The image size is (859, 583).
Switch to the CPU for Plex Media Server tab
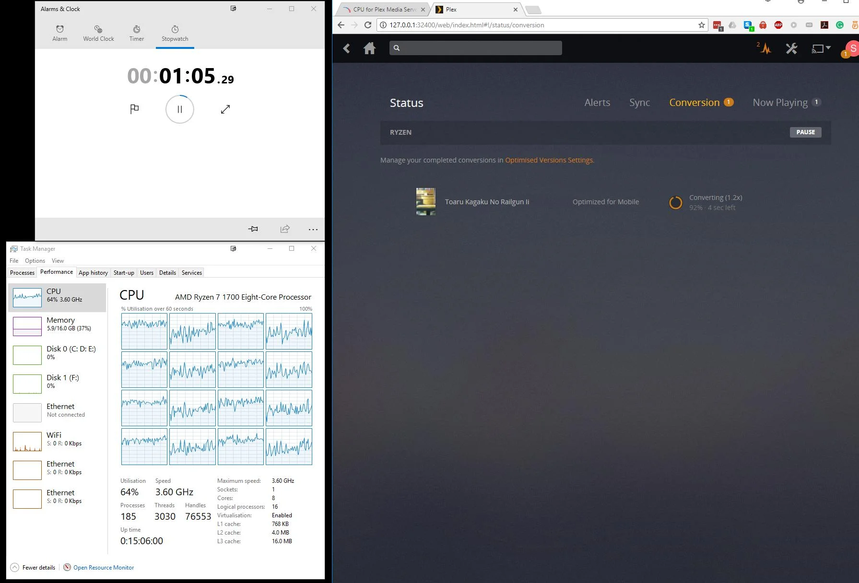coord(383,10)
